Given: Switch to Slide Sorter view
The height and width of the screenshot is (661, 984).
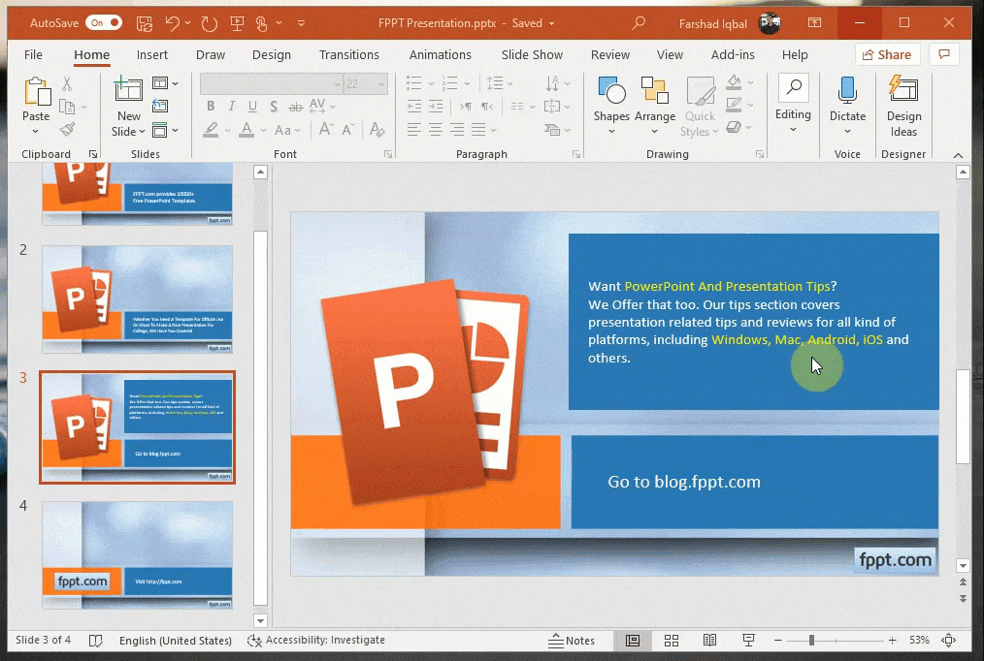Looking at the screenshot, I should 671,641.
